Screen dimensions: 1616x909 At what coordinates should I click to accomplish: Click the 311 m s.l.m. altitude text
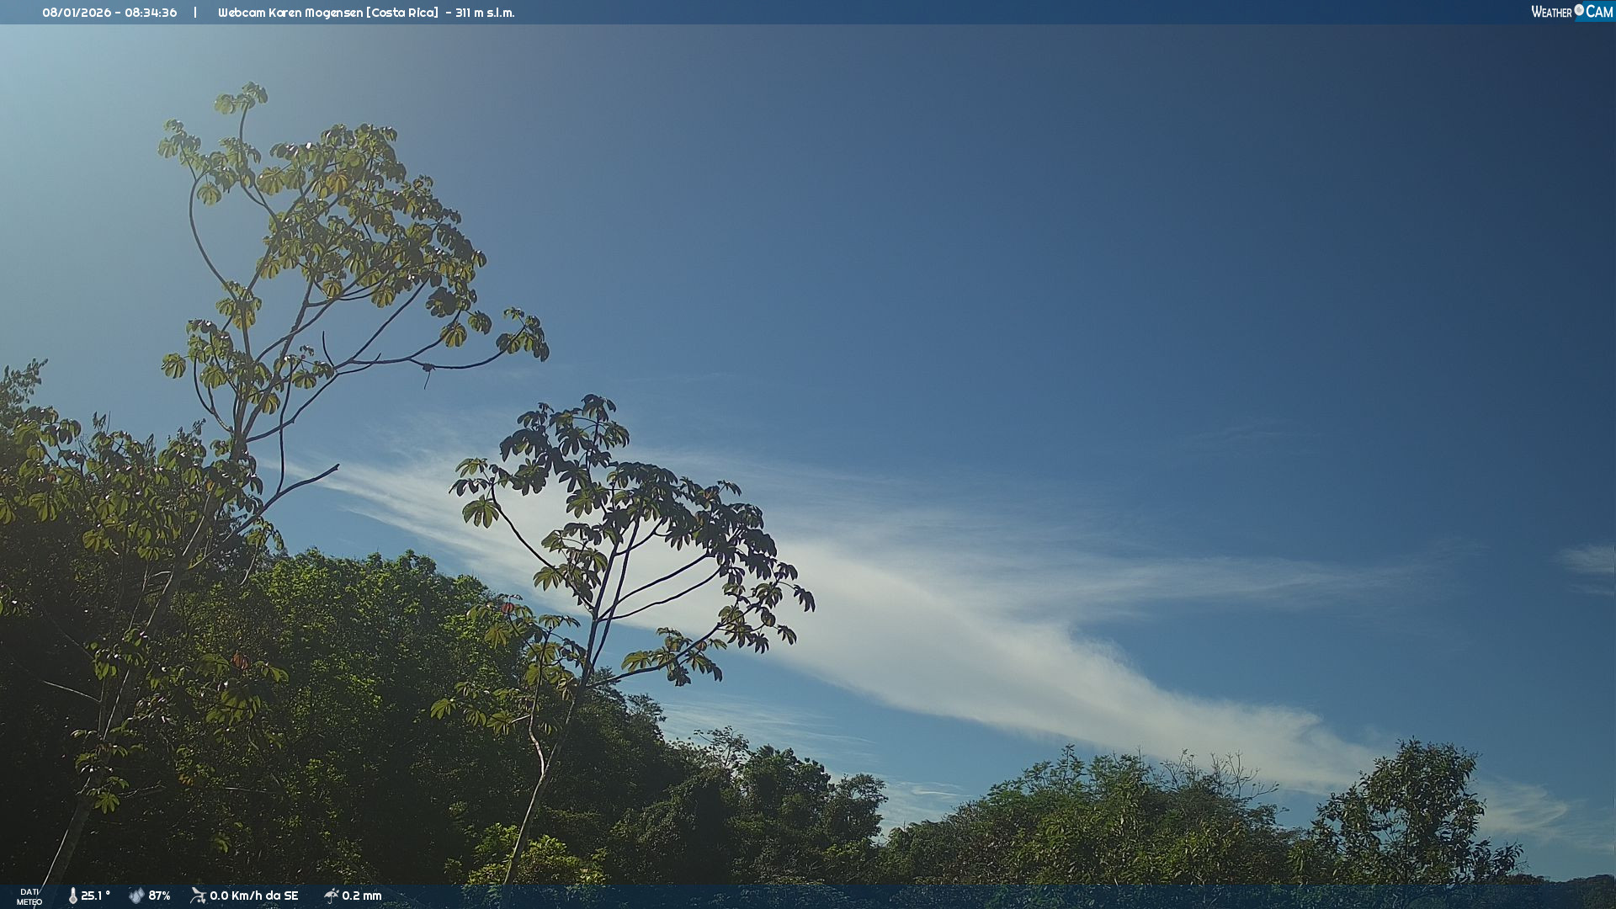coord(485,13)
